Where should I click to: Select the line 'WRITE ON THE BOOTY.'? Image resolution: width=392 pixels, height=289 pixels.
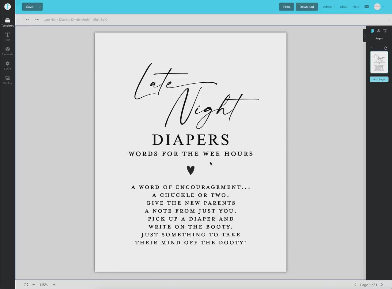click(191, 227)
